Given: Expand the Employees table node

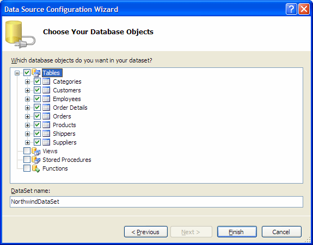Looking at the screenshot, I should pos(27,99).
